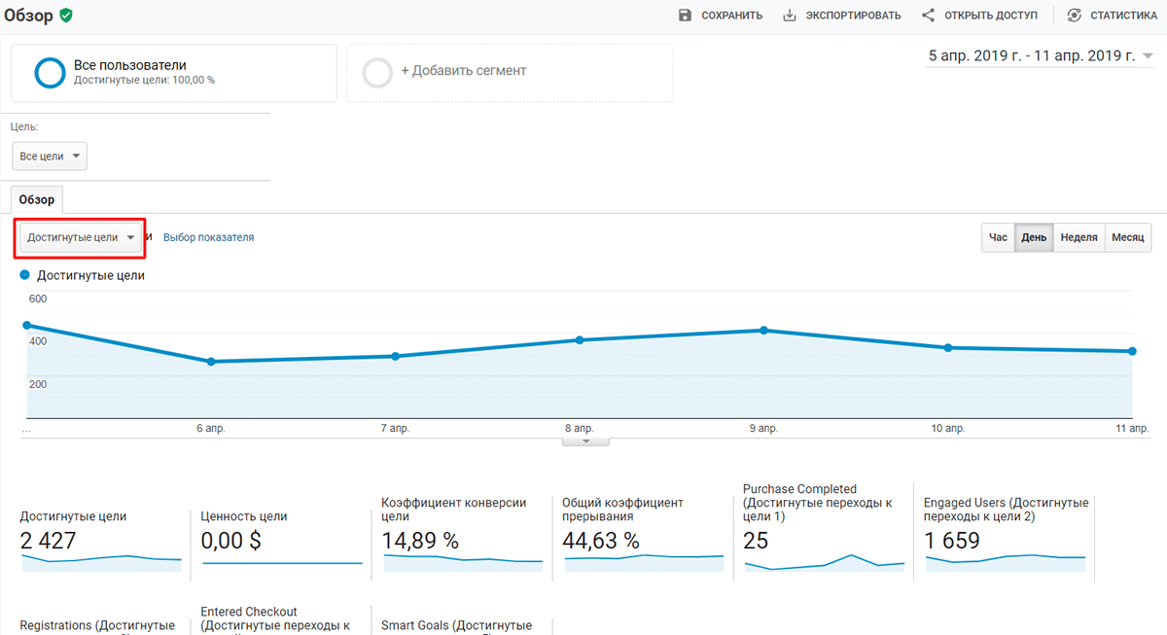Open the Все цели goal dropdown

click(x=50, y=157)
